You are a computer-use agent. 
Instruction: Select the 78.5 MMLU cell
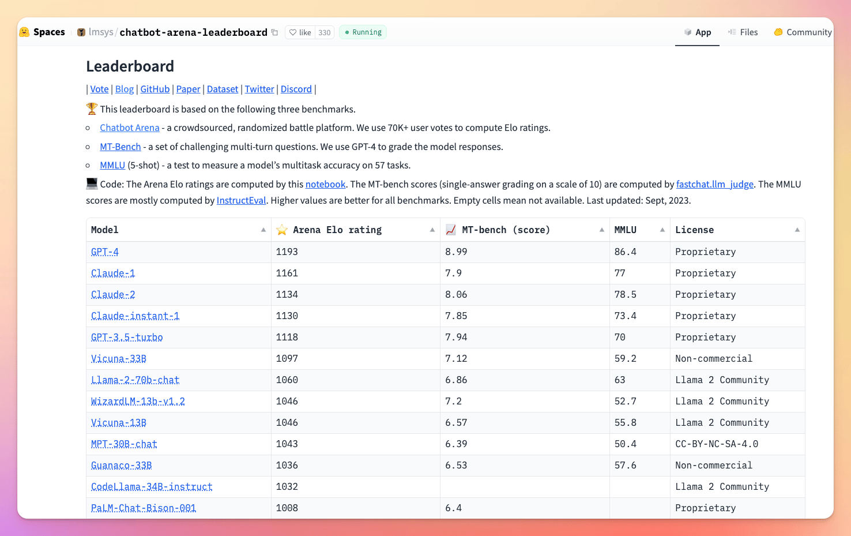[x=640, y=295]
